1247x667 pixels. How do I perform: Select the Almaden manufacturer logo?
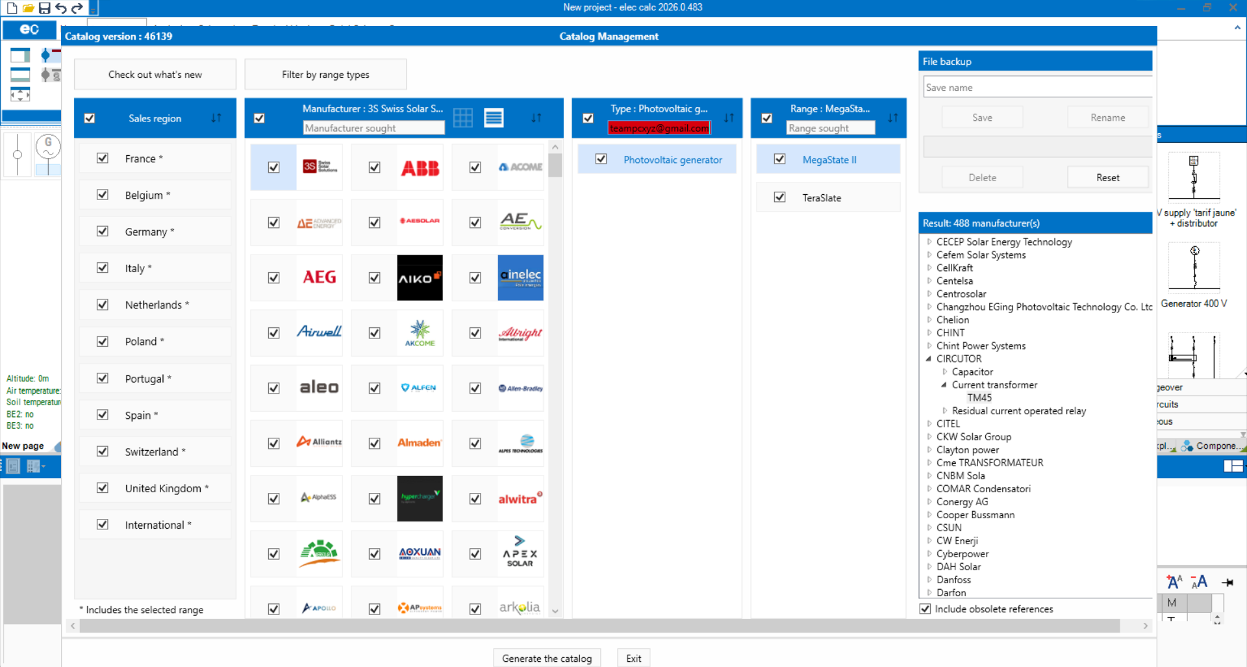[420, 443]
